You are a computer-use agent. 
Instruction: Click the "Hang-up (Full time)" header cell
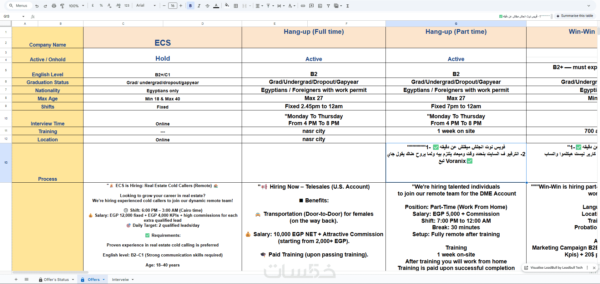(314, 37)
